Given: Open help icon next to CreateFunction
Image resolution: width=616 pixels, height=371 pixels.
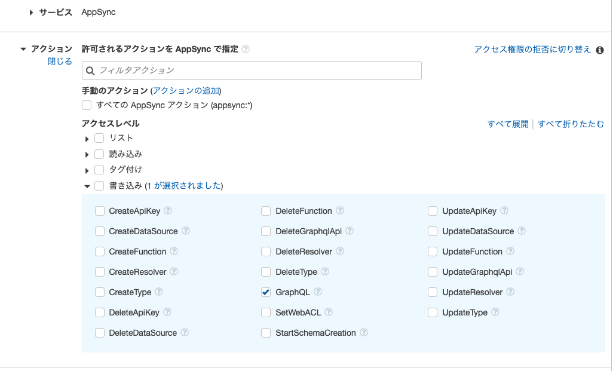Looking at the screenshot, I should click(x=174, y=251).
